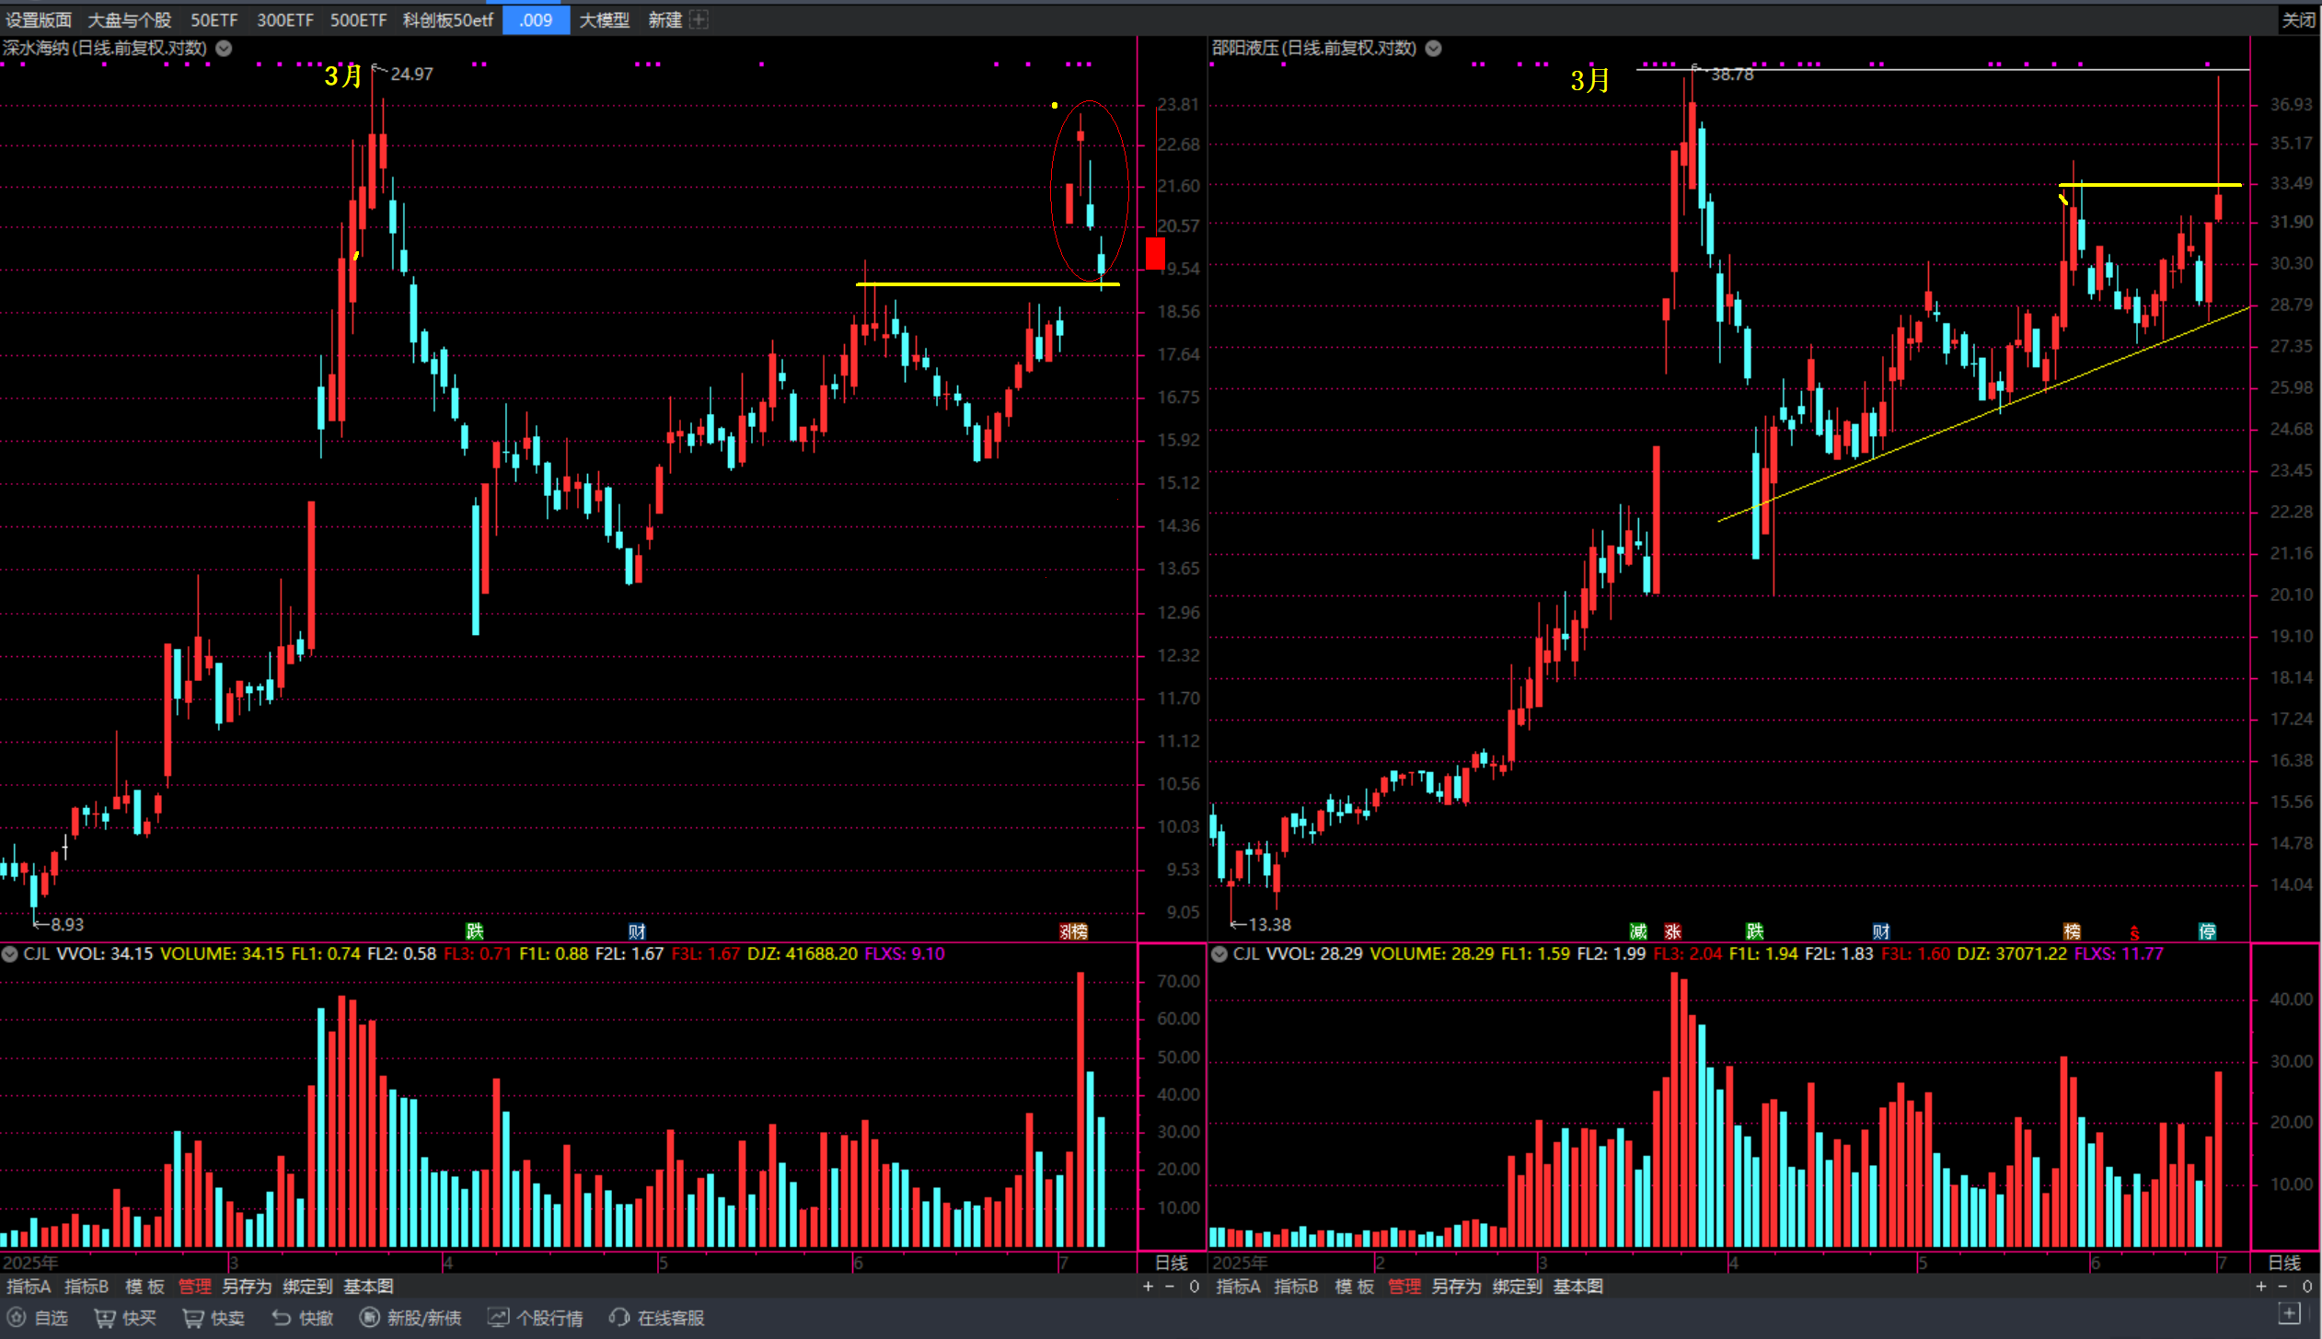The height and width of the screenshot is (1339, 2322).
Task: Select the active .009 tab
Action: (536, 19)
